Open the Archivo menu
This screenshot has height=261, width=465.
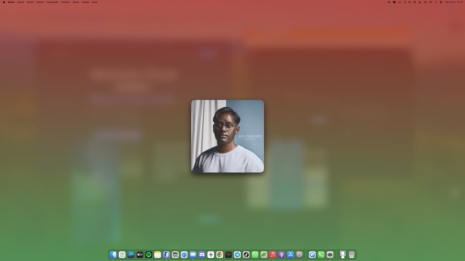pyautogui.click(x=21, y=2)
